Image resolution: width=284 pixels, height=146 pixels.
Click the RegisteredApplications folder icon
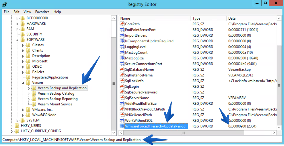pyautogui.click(x=28, y=77)
